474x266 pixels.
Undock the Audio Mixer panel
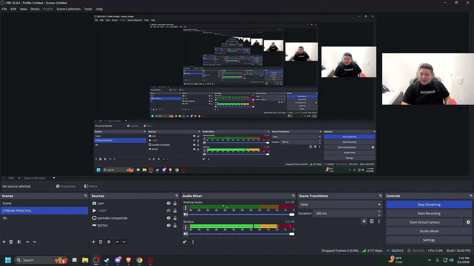click(293, 196)
